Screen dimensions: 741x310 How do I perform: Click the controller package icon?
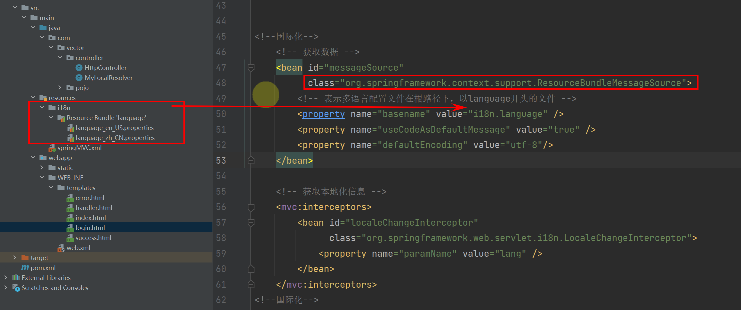[70, 57]
